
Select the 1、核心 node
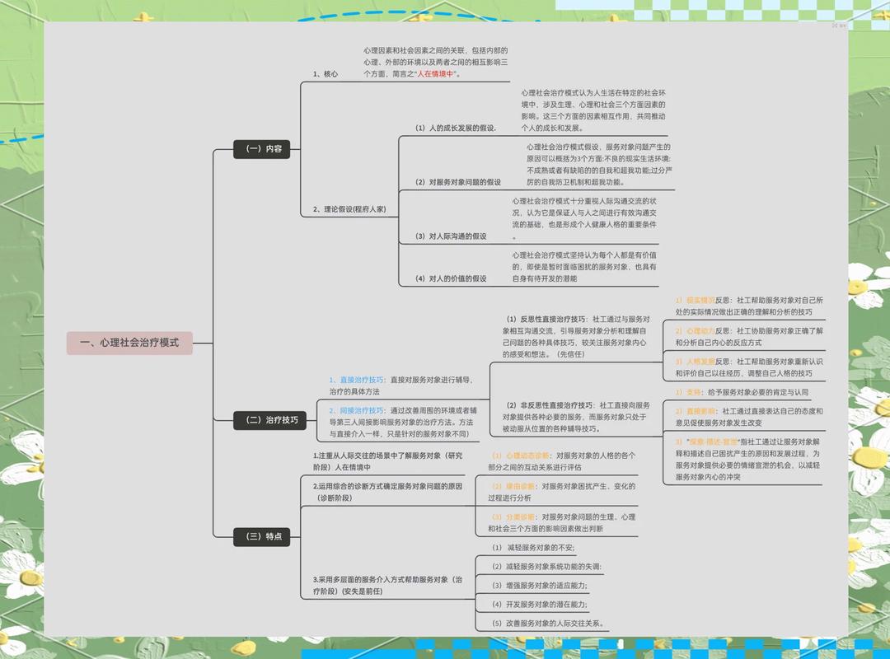pyautogui.click(x=326, y=74)
